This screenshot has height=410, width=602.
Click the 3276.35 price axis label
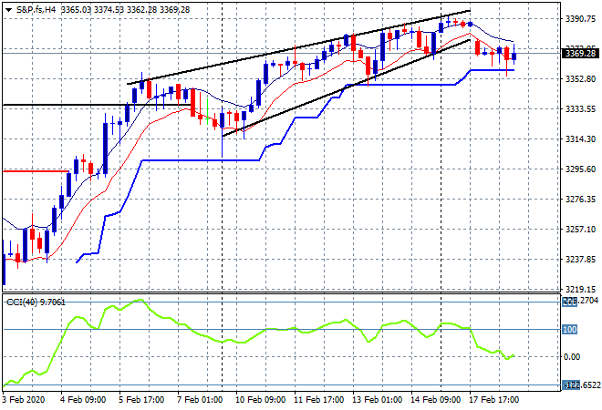pos(580,199)
